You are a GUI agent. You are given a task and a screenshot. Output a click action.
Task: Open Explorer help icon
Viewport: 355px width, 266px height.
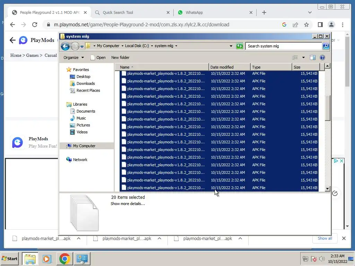(322, 57)
